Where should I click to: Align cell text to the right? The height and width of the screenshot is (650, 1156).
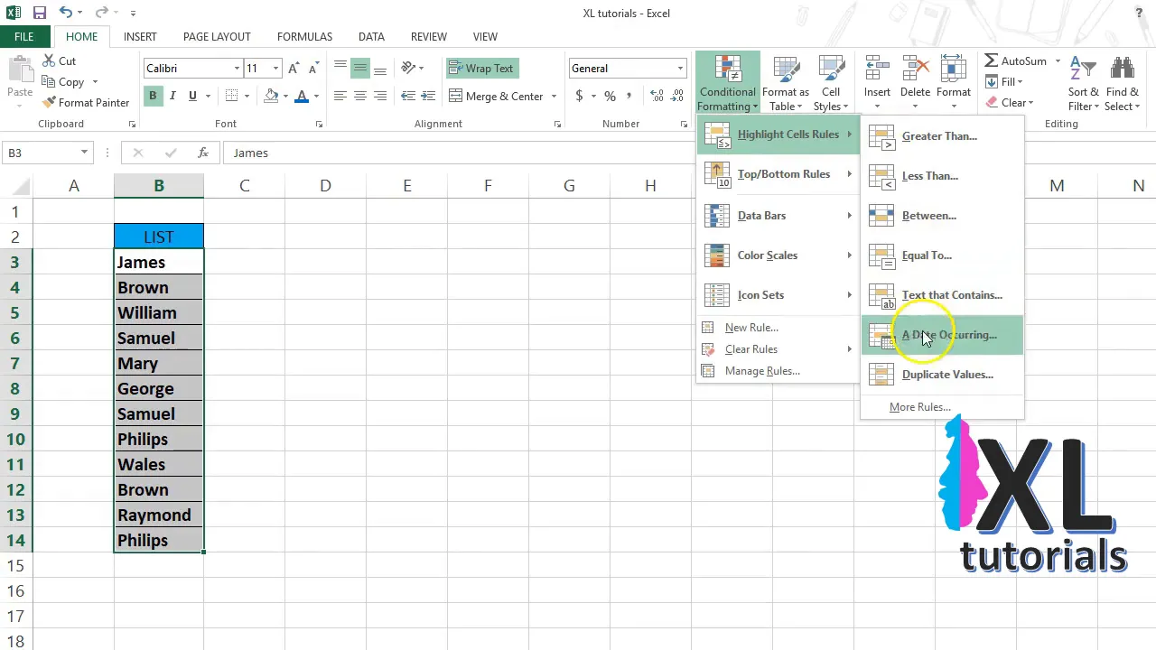point(379,97)
